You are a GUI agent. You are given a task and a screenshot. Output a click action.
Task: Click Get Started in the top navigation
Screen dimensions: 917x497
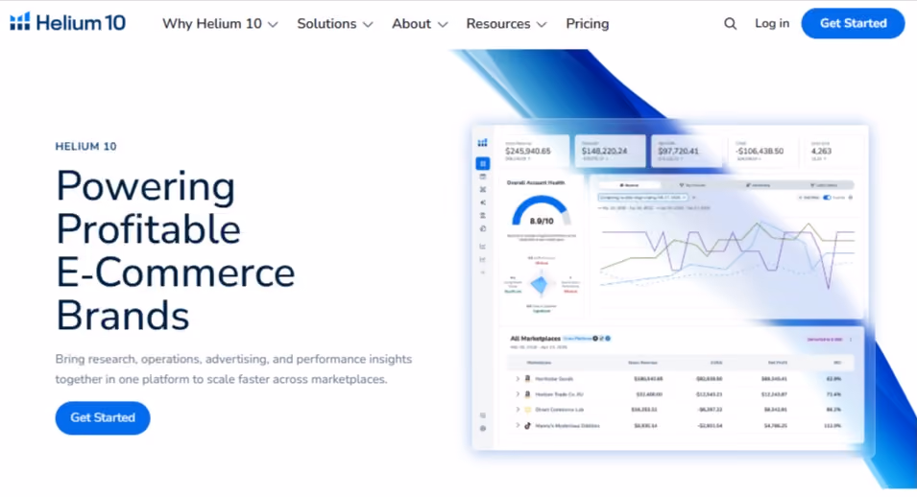(853, 23)
